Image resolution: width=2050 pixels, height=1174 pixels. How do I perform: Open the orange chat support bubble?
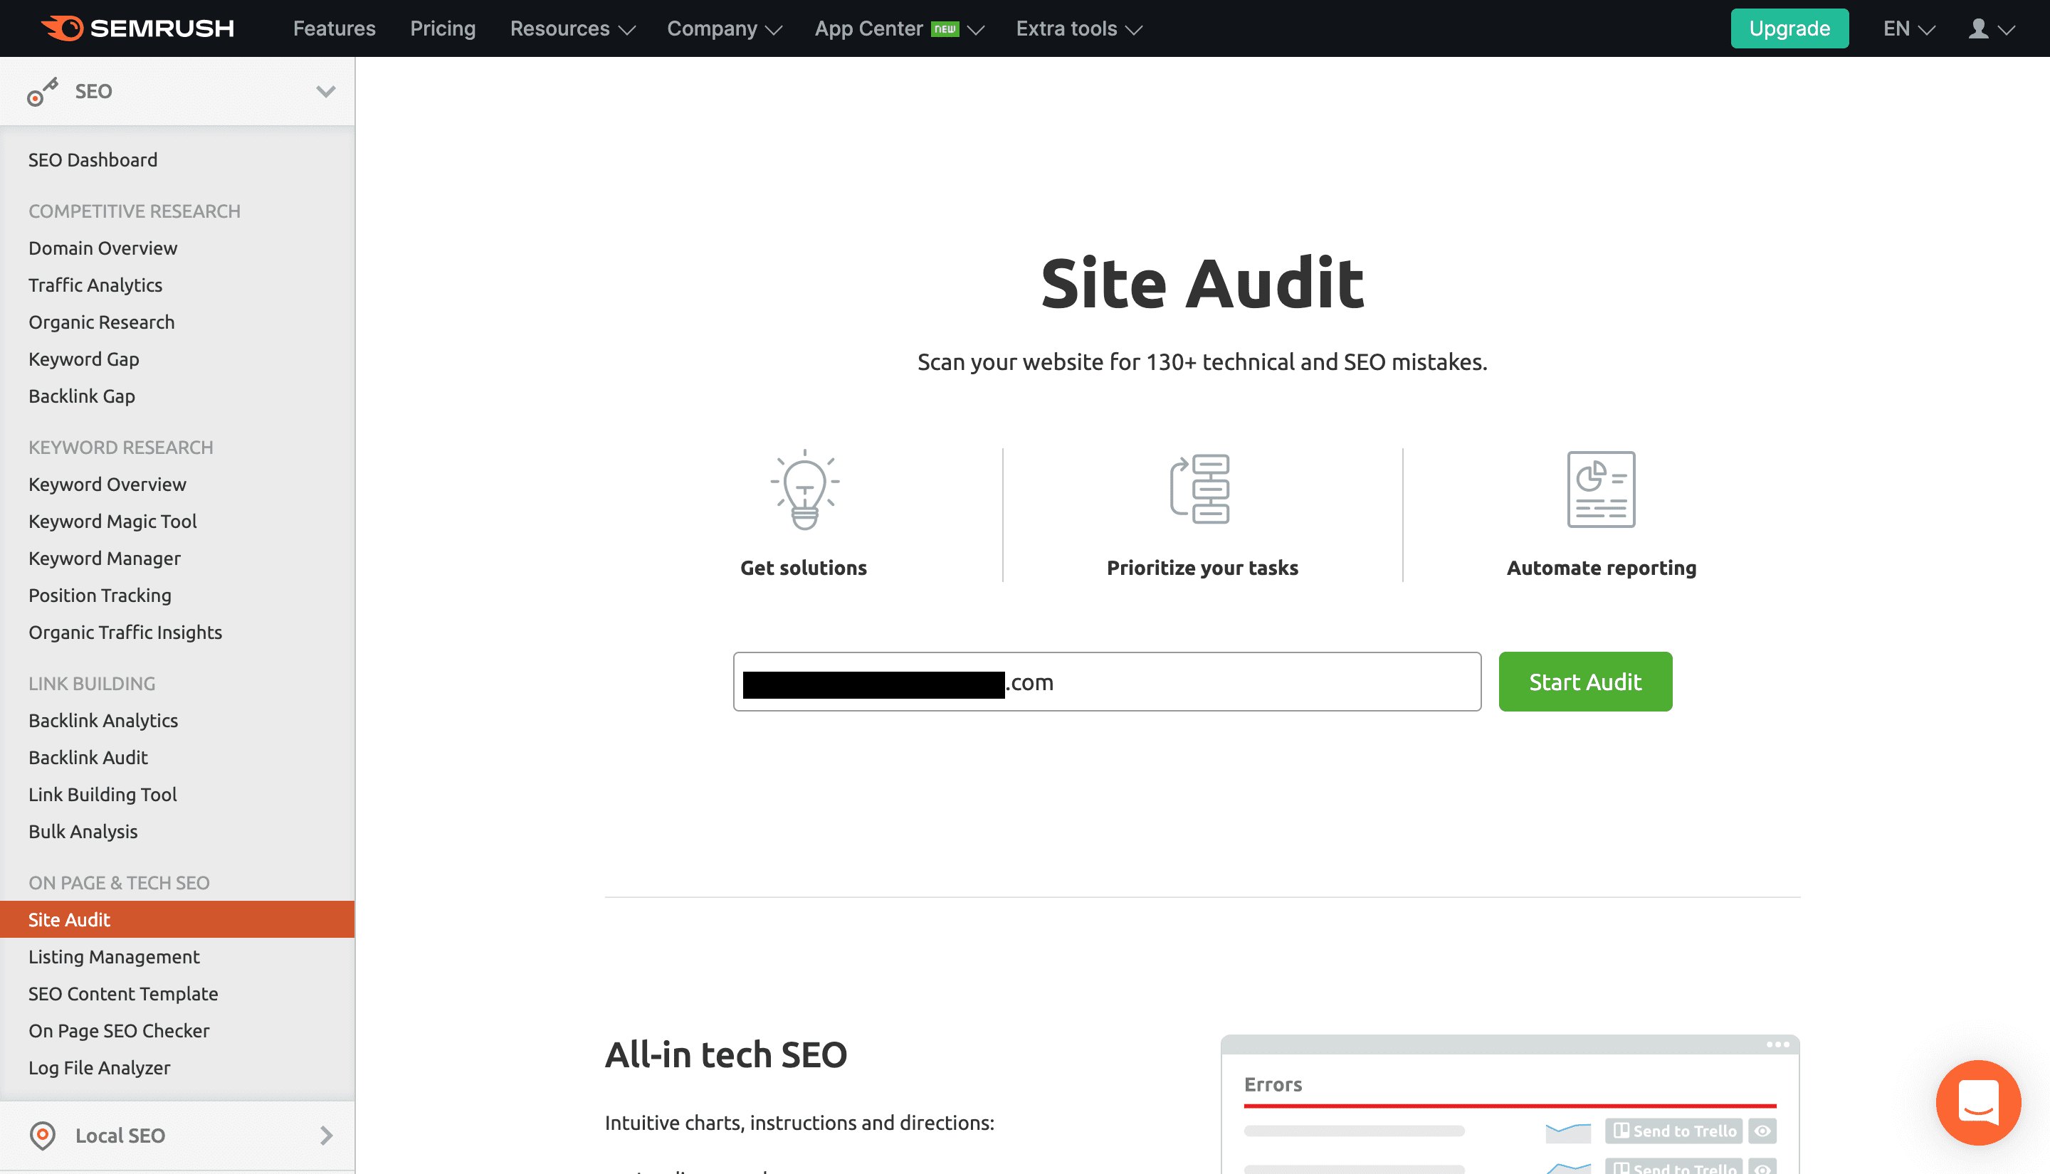tap(1977, 1101)
